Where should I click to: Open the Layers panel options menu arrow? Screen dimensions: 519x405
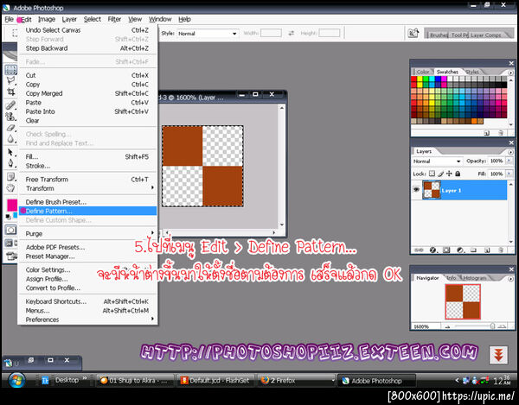(x=510, y=152)
